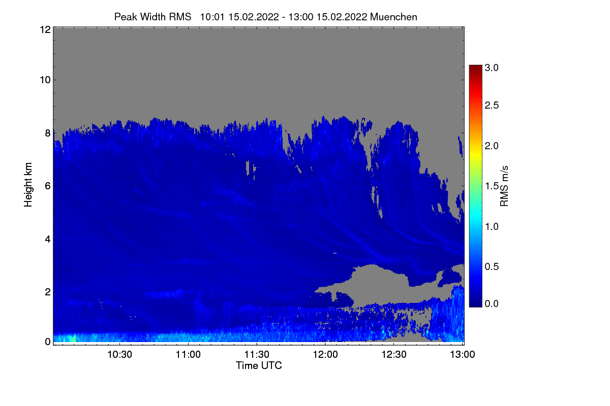The height and width of the screenshot is (406, 610).
Task: Click the plot title "Peak Width RMS"
Action: point(152,17)
